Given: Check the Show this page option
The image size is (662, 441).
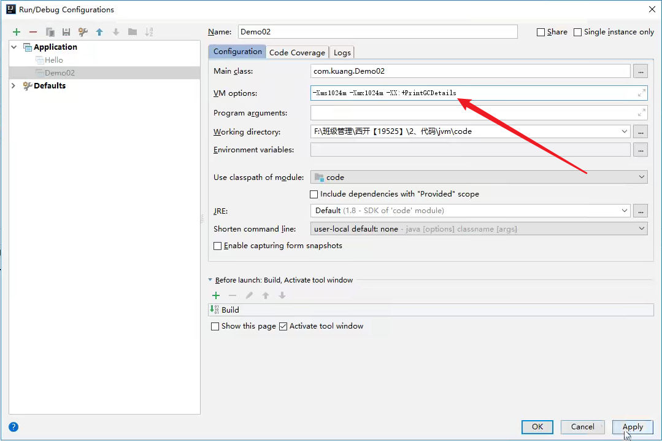Looking at the screenshot, I should click(x=215, y=326).
